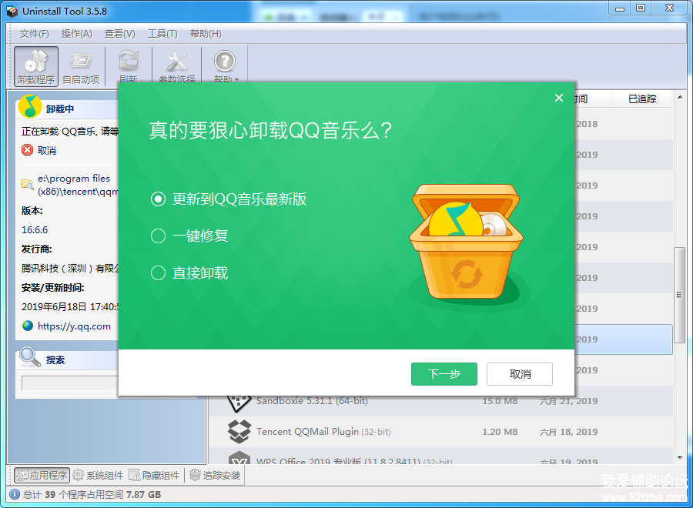Open the File (文件) menu

(x=35, y=34)
